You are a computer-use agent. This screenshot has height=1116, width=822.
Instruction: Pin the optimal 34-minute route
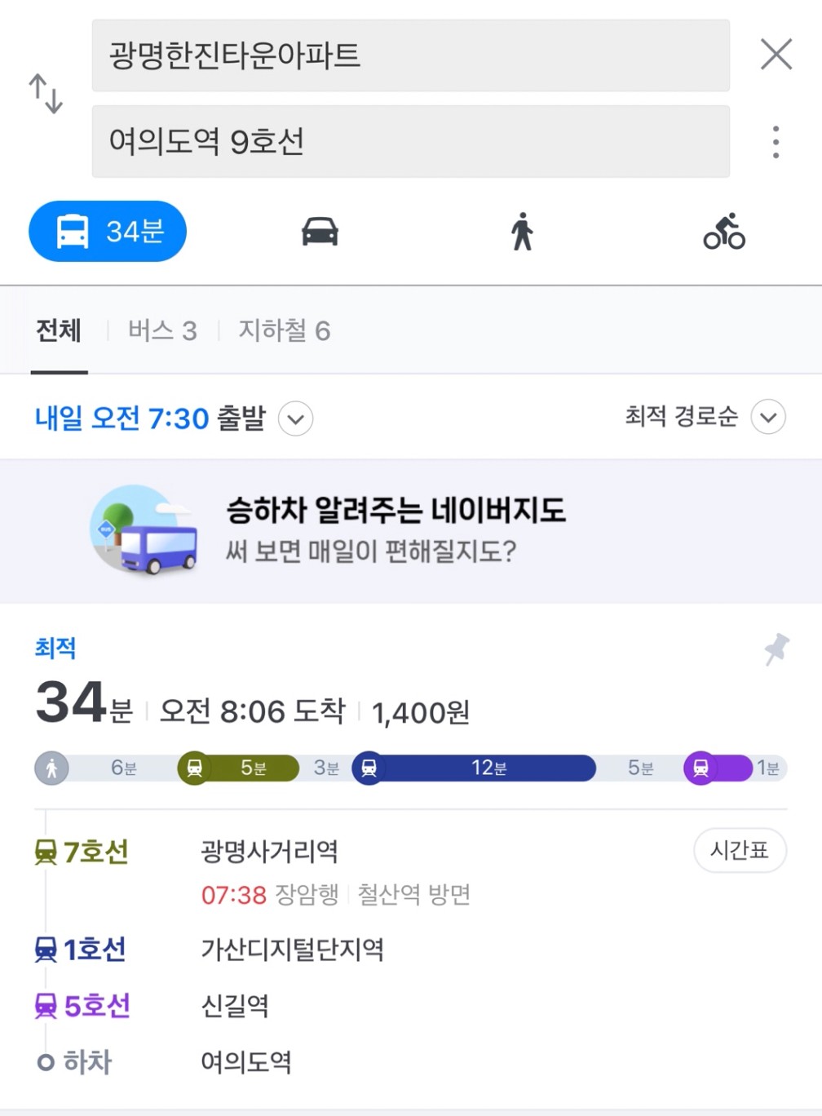click(x=776, y=649)
